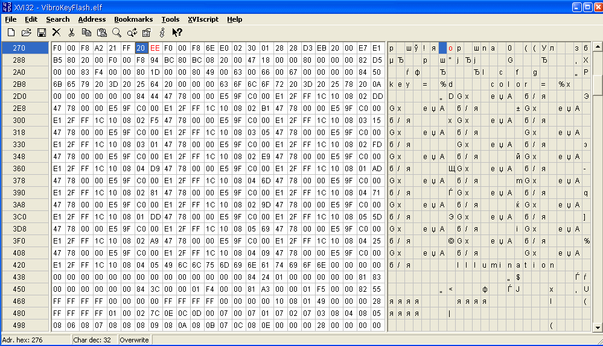Click the A9 byte in row 3F0
603x346 pixels.
[155, 241]
